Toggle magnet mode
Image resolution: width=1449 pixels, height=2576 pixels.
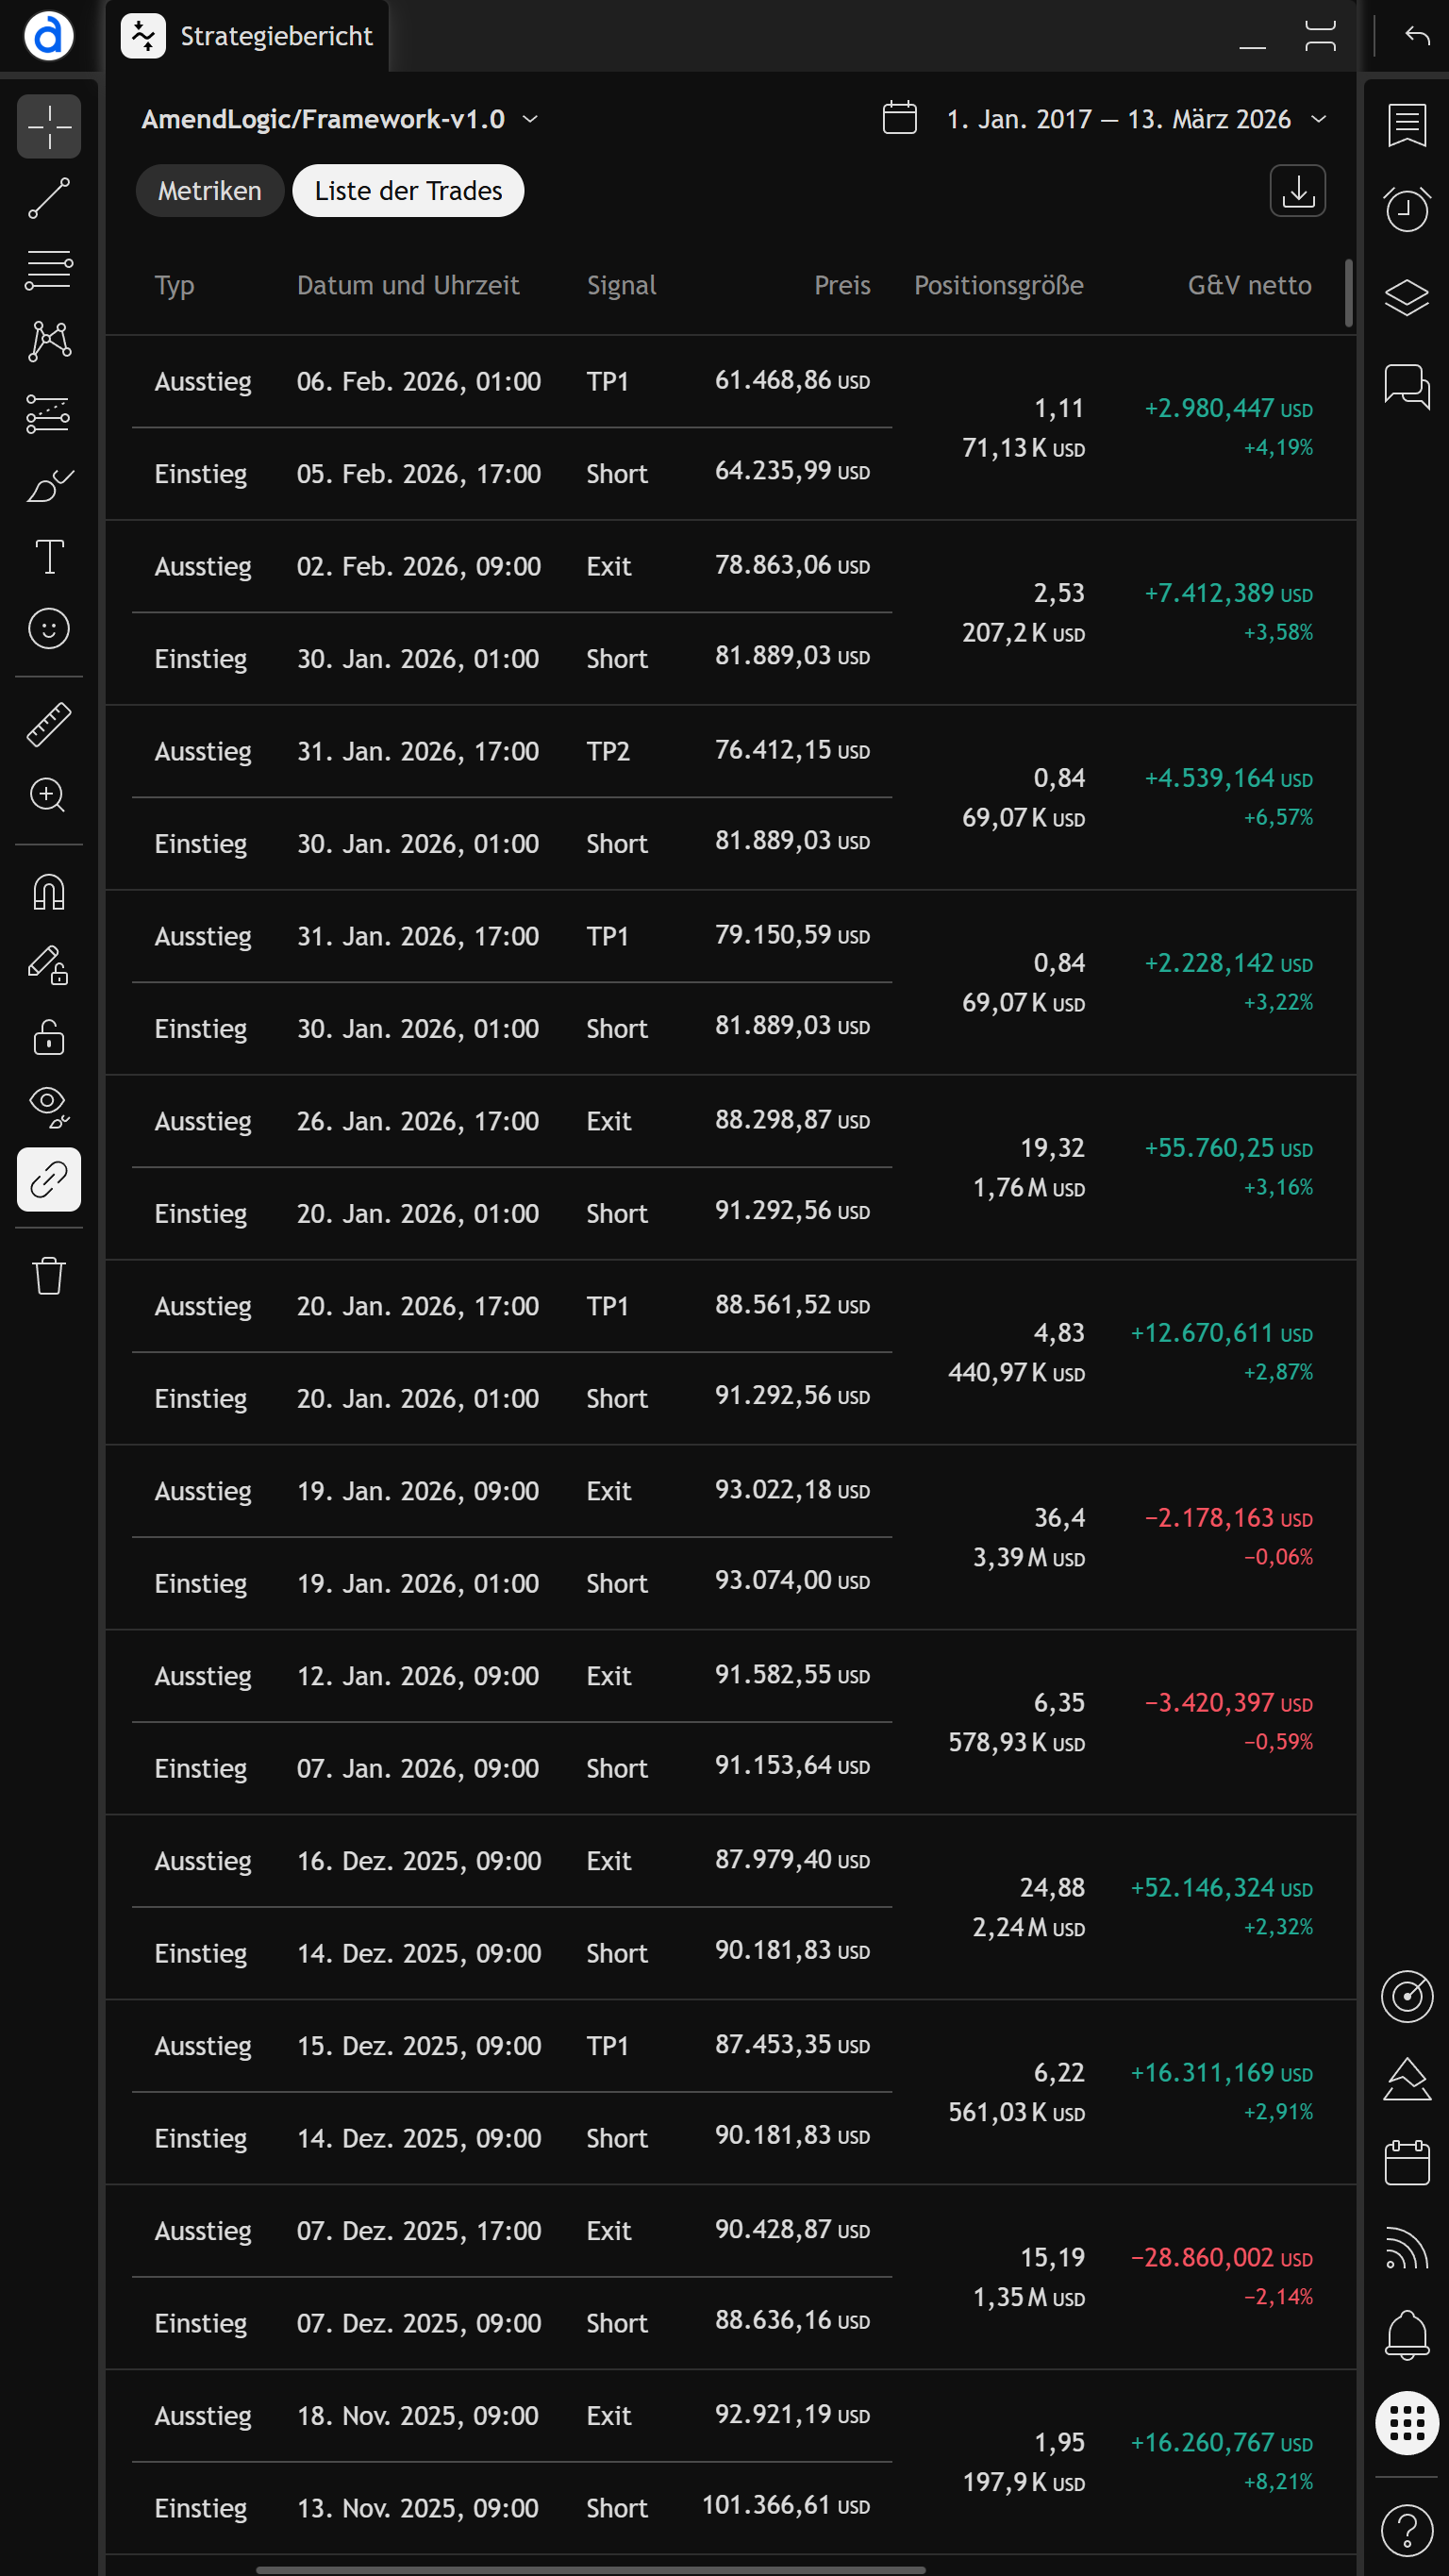tap(49, 891)
